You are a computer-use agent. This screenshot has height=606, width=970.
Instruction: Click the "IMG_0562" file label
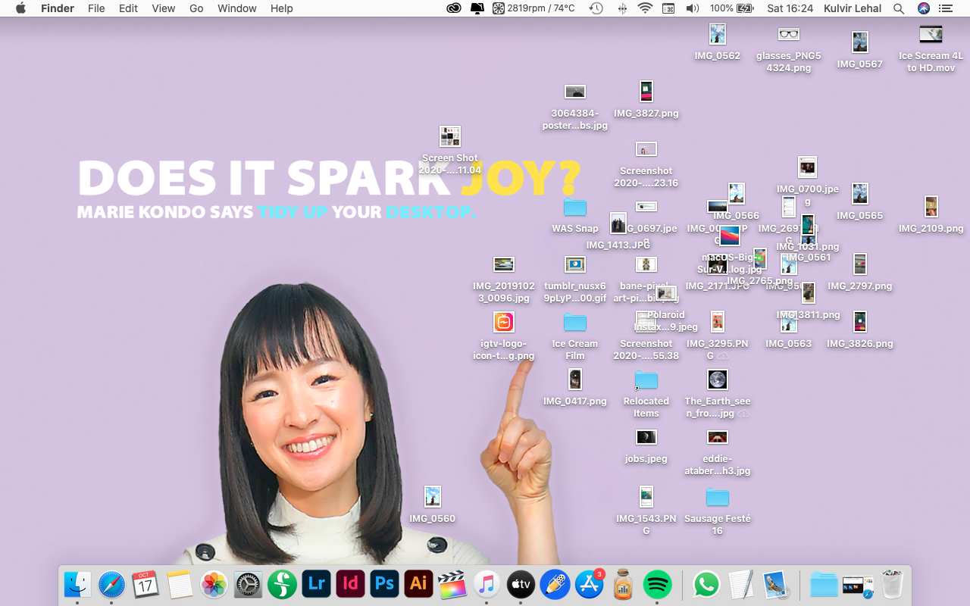click(718, 56)
